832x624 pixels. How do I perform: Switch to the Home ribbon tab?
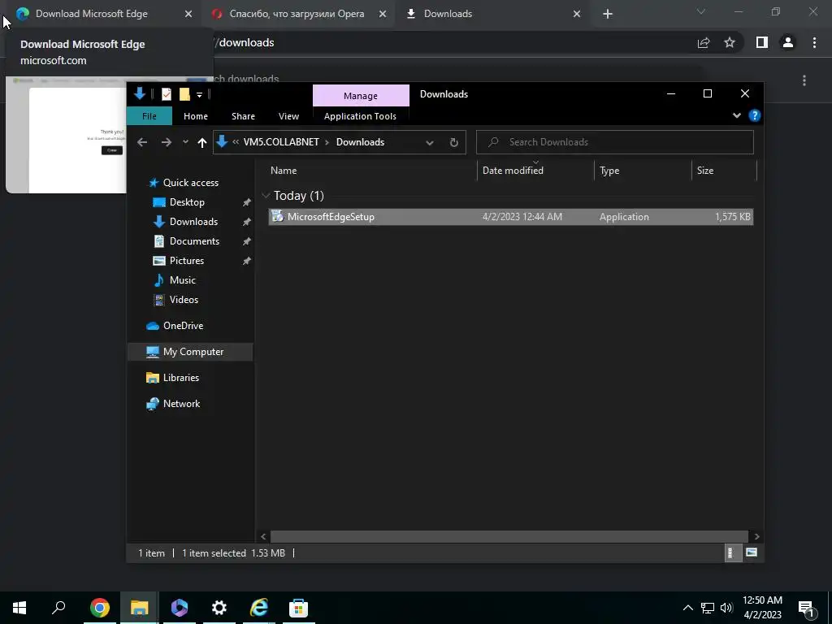tap(195, 115)
